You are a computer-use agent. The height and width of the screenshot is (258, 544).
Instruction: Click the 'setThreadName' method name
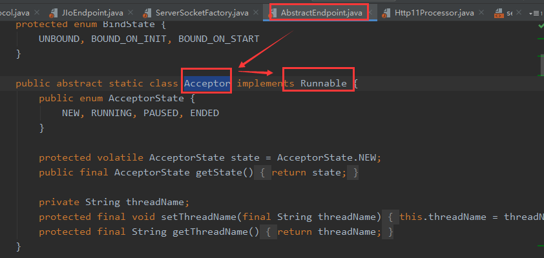198,217
